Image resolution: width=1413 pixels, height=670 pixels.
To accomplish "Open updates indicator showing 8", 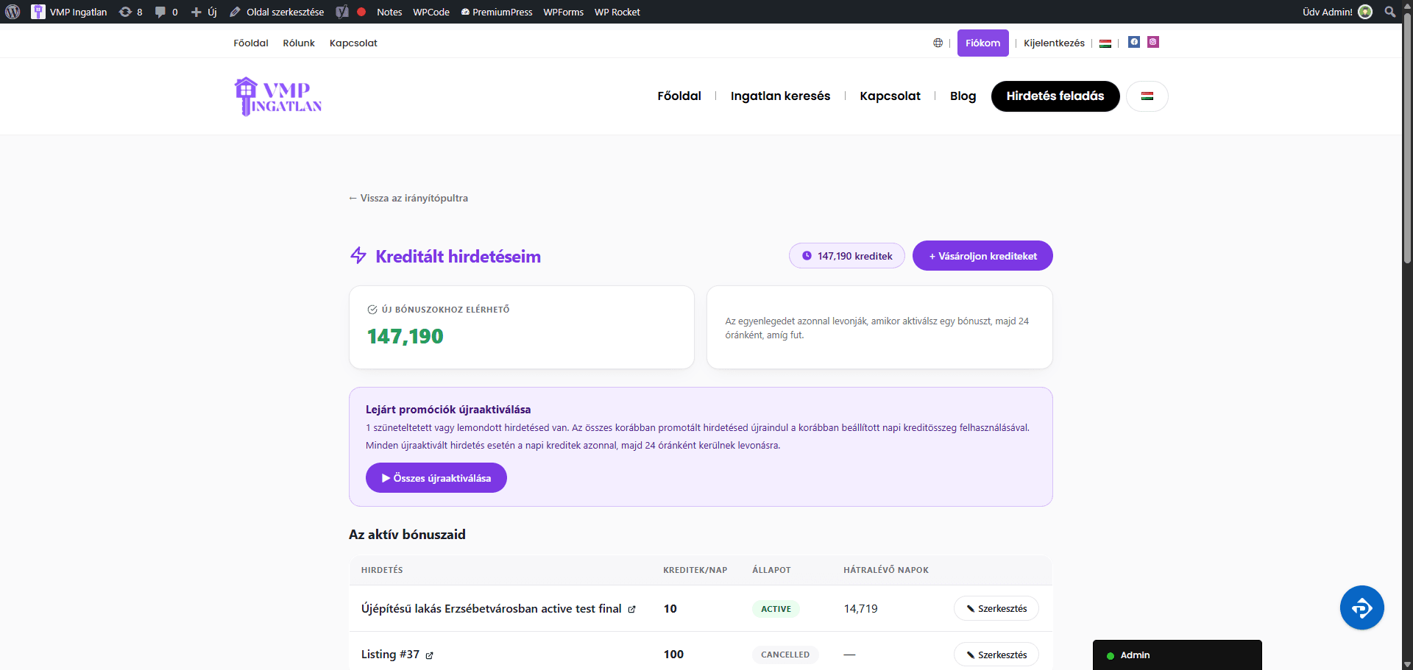I will click(x=130, y=12).
